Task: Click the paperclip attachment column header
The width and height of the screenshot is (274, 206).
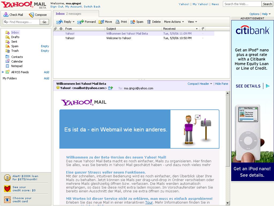Action: coord(55,28)
